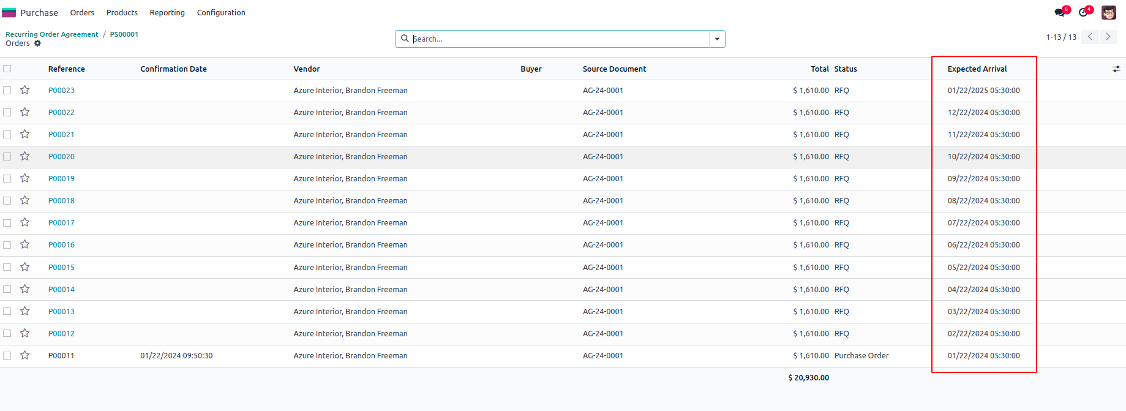Sort by Confirmation Date column header
Image resolution: width=1126 pixels, height=411 pixels.
coord(173,69)
